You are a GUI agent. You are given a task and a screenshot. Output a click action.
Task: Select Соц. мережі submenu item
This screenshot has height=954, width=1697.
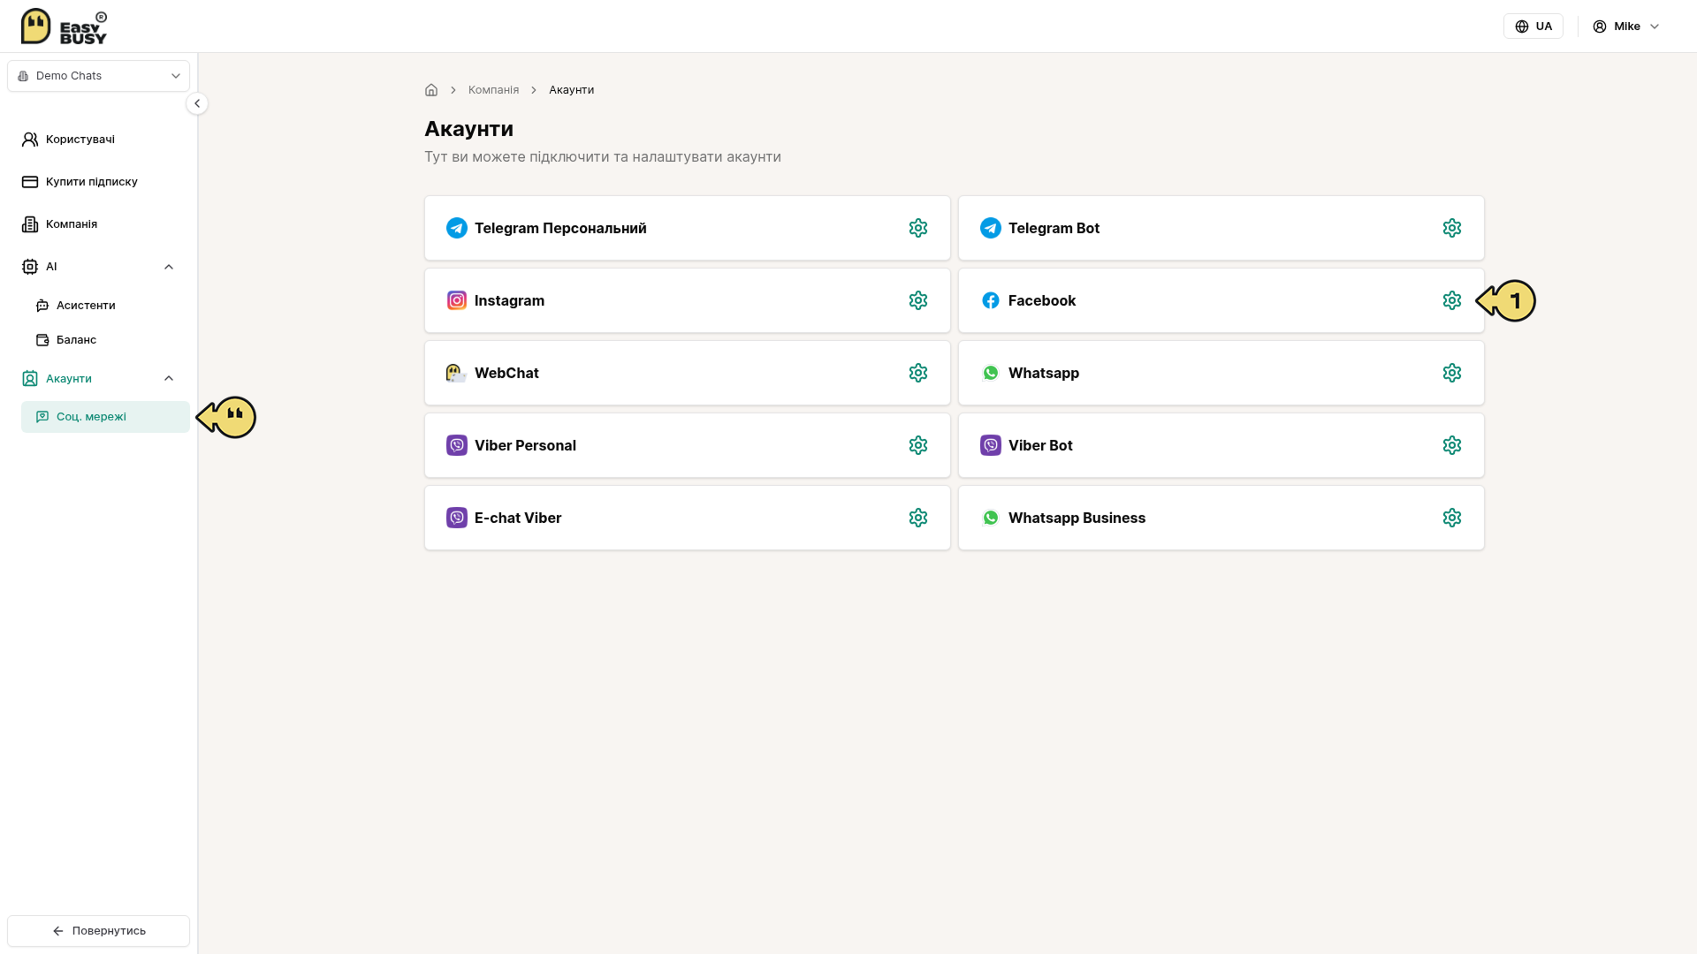tap(105, 417)
